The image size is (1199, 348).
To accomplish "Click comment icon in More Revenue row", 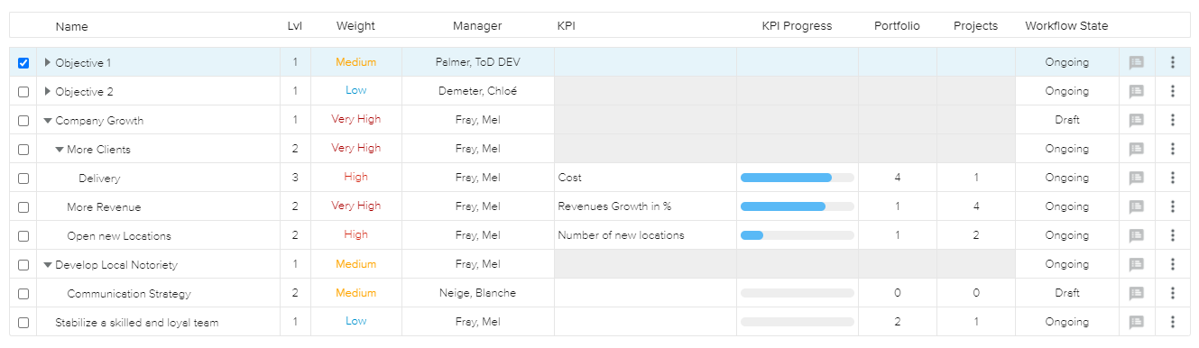I will (1137, 206).
